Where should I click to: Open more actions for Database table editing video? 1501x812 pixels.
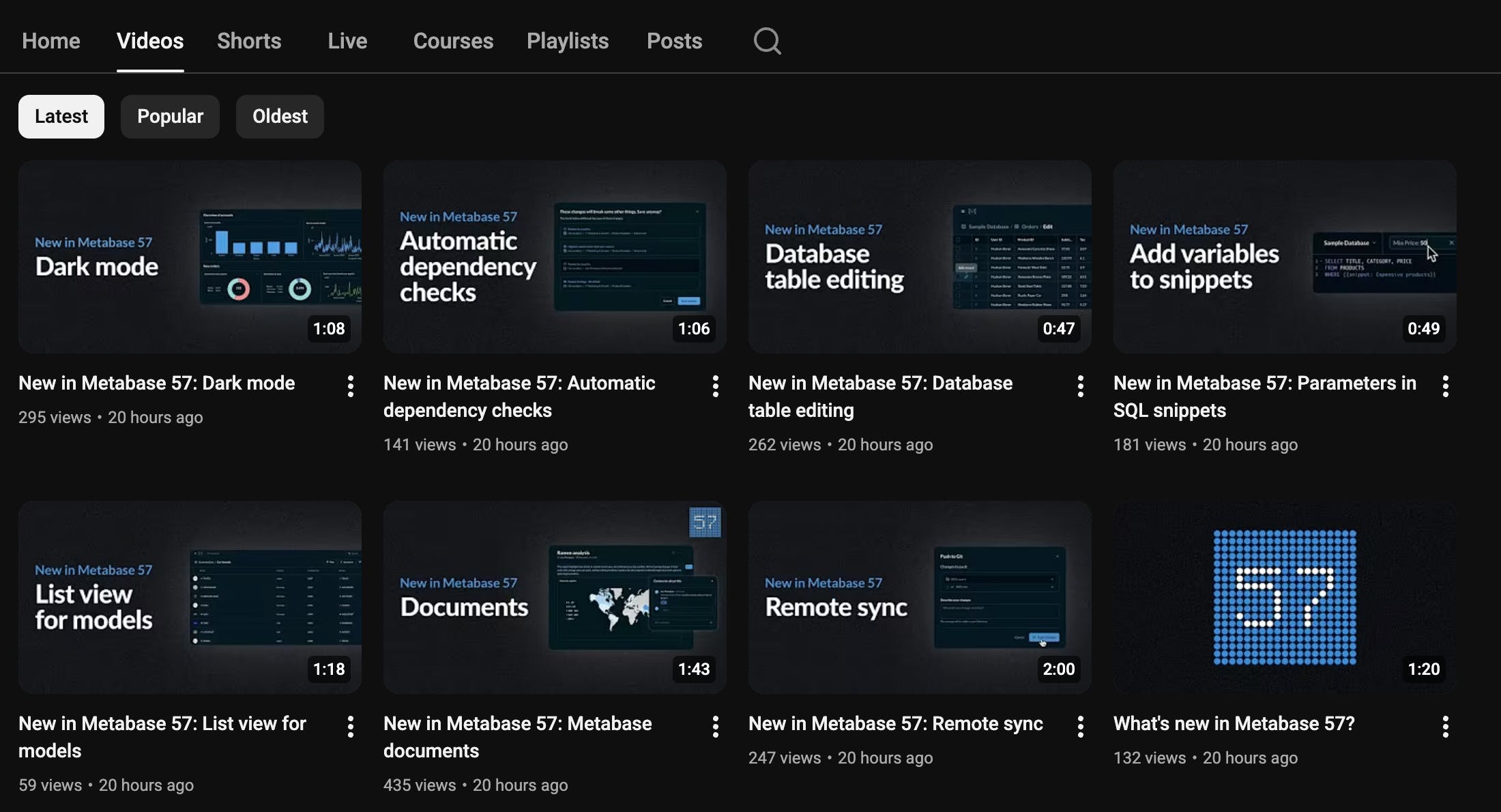[x=1080, y=386]
